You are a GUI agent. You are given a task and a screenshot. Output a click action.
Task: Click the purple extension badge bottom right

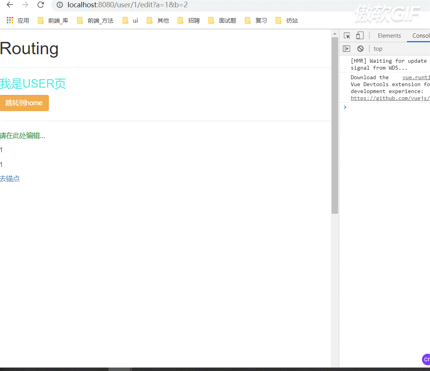[x=426, y=359]
